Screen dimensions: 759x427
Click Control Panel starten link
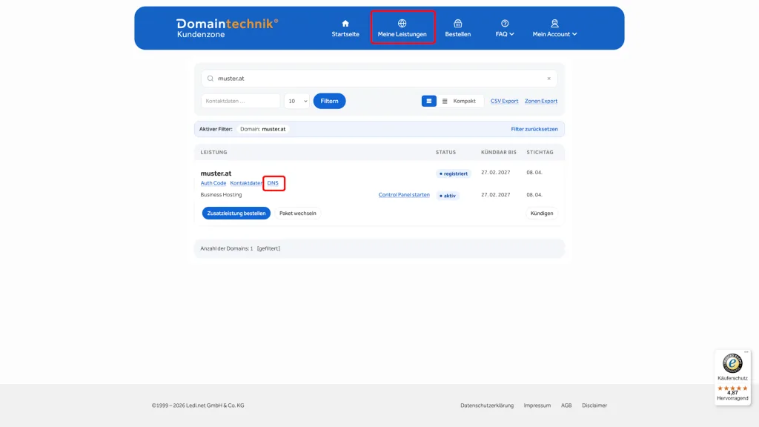point(404,195)
